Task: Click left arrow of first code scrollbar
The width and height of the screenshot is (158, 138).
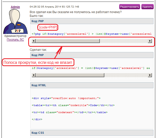Action: [34, 41]
